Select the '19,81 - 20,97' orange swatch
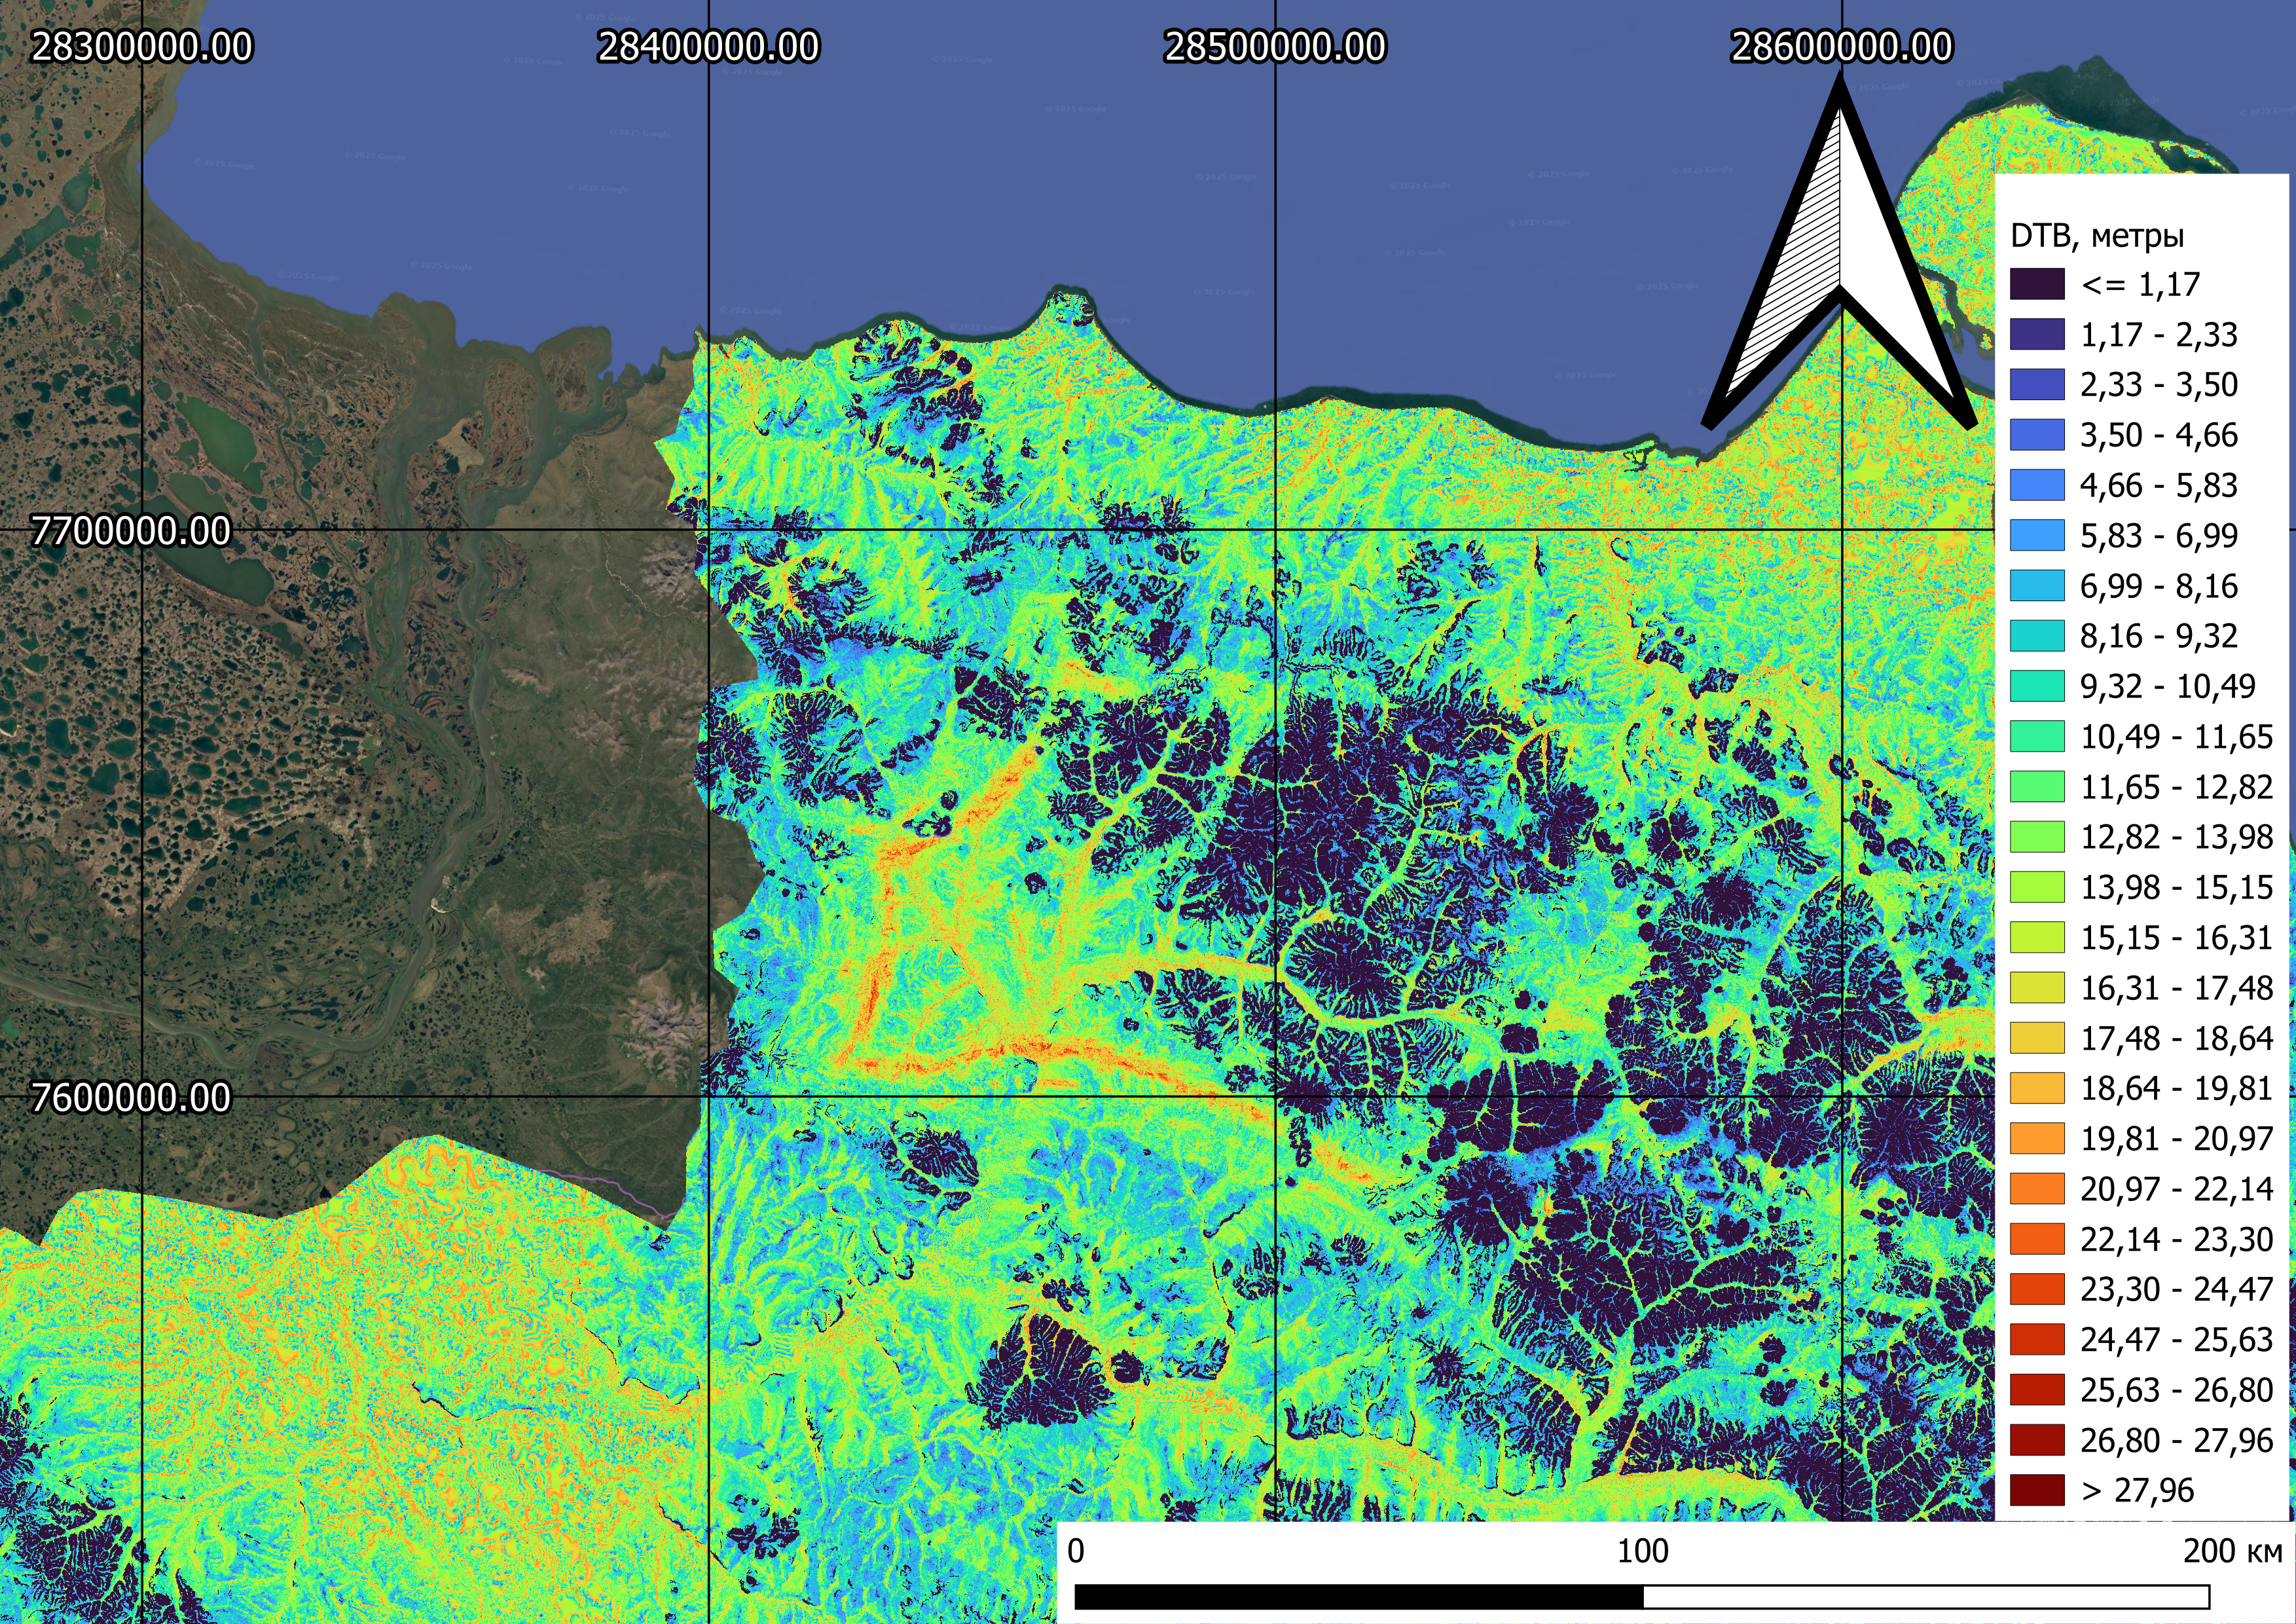 tap(2037, 1139)
